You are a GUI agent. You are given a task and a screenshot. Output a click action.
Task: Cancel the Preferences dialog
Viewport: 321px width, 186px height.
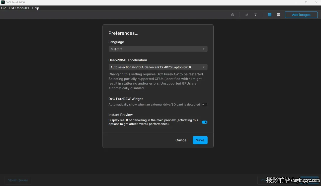182,140
